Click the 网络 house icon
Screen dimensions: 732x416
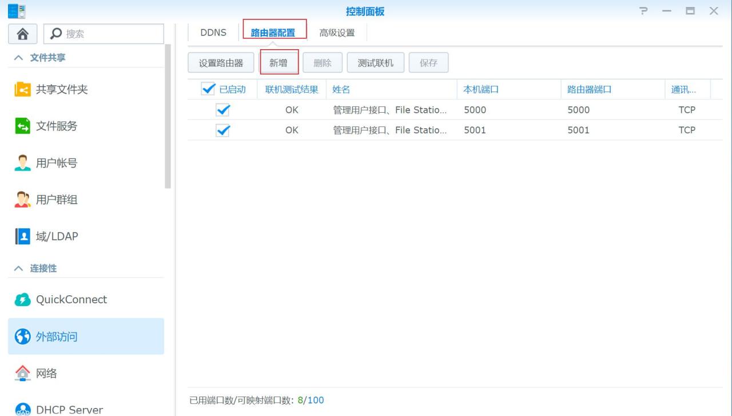[x=22, y=373]
